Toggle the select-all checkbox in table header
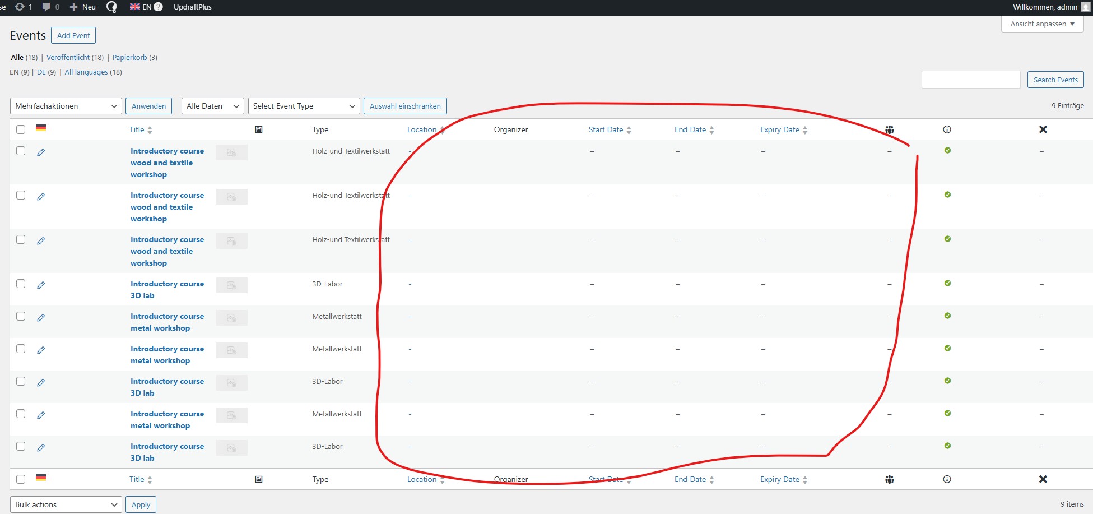Viewport: 1093px width, 514px height. coord(21,129)
